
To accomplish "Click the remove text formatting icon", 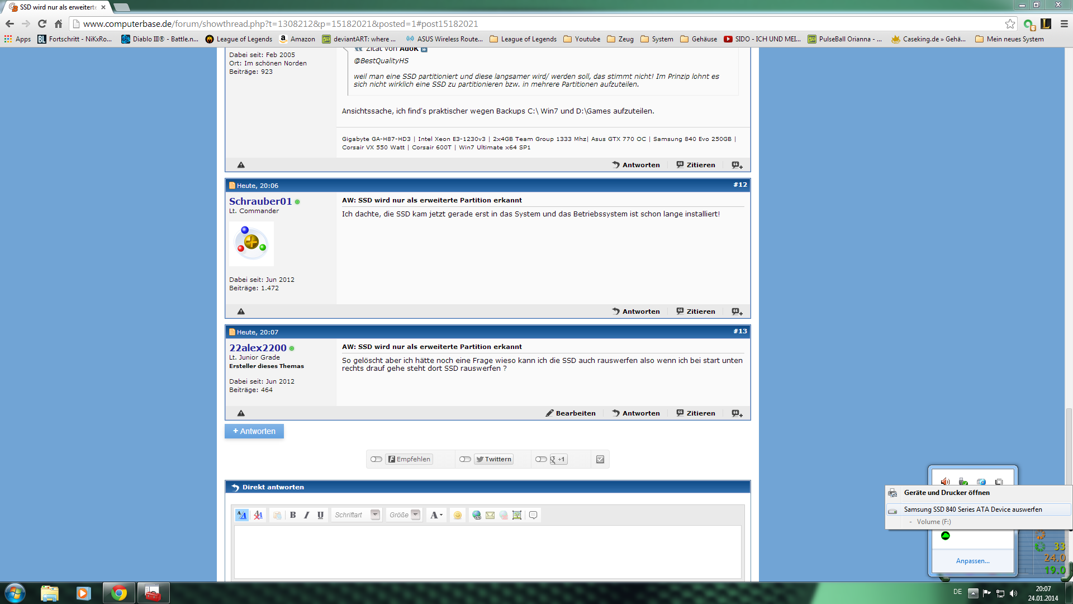I will click(x=258, y=515).
